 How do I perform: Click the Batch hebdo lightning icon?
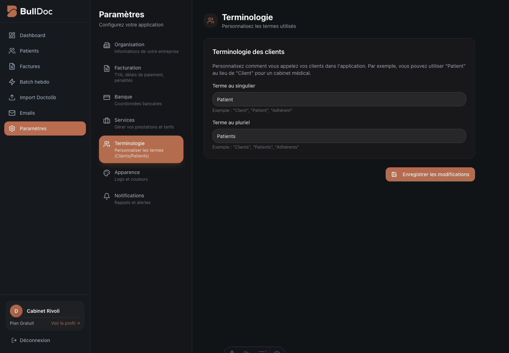click(x=12, y=82)
